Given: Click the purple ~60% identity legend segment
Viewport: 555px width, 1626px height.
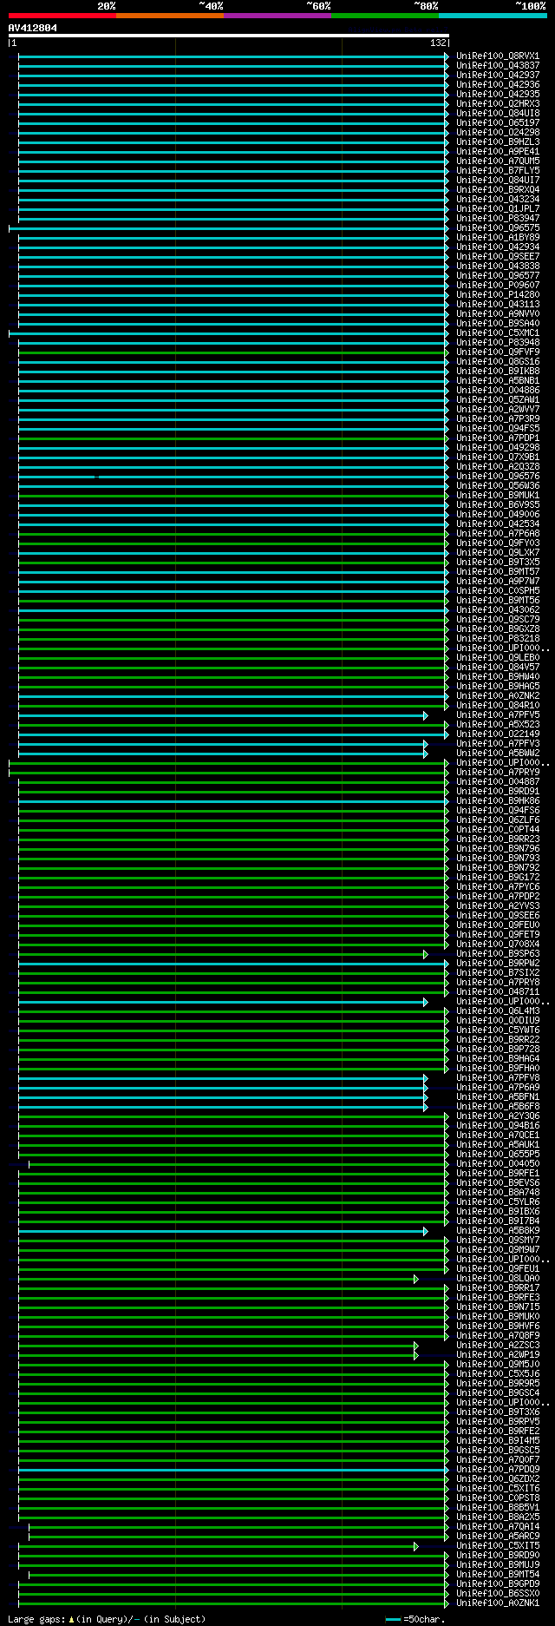Looking at the screenshot, I should 277,16.
